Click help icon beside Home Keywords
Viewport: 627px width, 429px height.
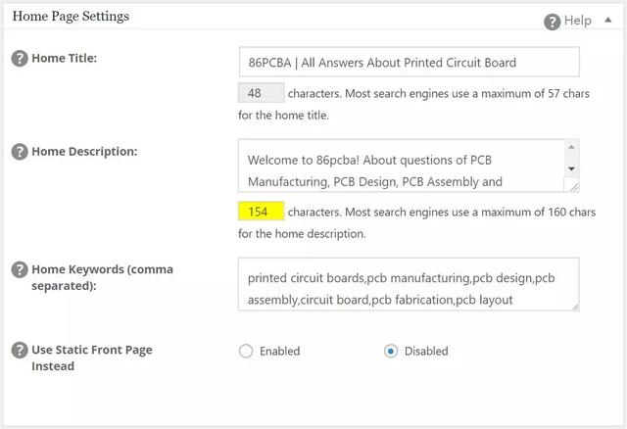[20, 270]
